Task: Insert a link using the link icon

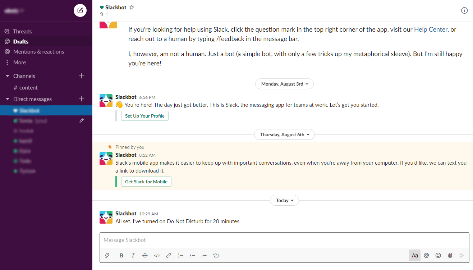Action: pyautogui.click(x=169, y=256)
